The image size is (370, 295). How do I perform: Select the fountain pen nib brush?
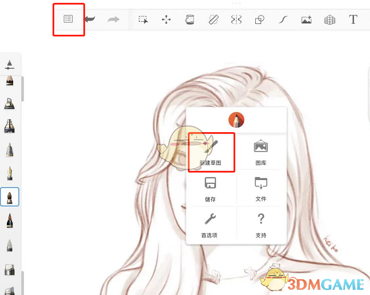[x=10, y=173]
